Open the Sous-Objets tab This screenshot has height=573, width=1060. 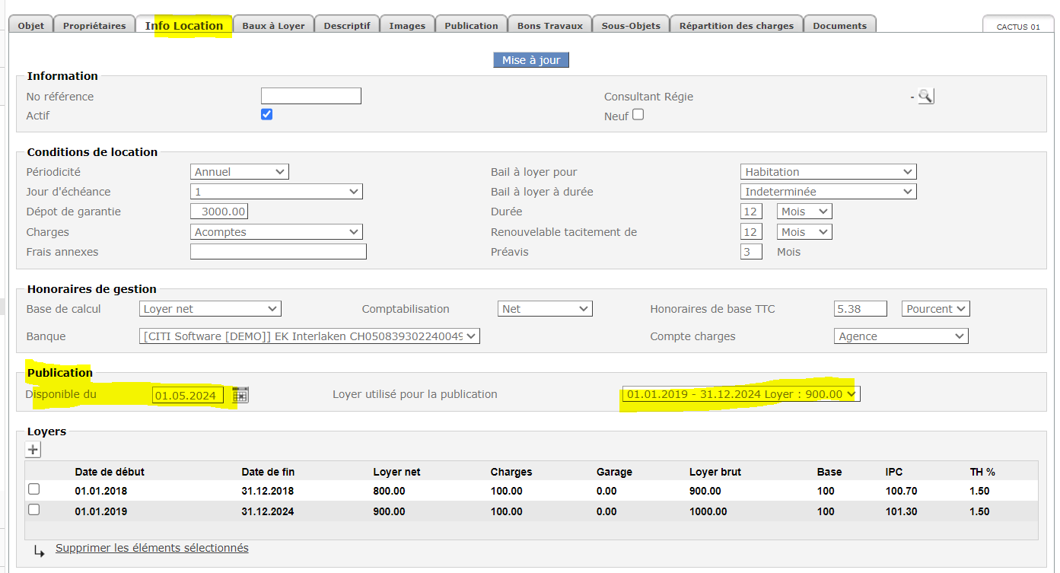[x=631, y=26]
